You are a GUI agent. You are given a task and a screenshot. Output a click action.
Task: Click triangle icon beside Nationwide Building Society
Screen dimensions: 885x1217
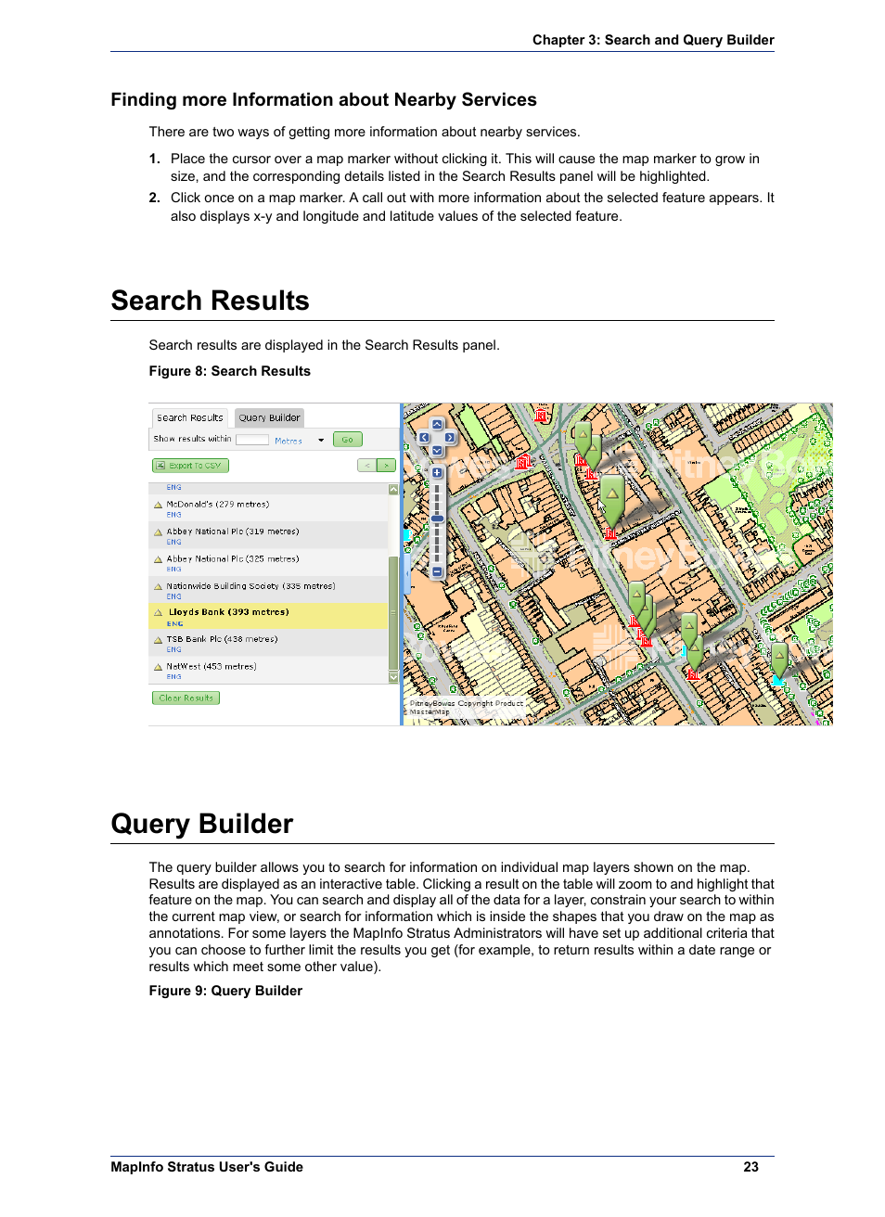pos(158,587)
